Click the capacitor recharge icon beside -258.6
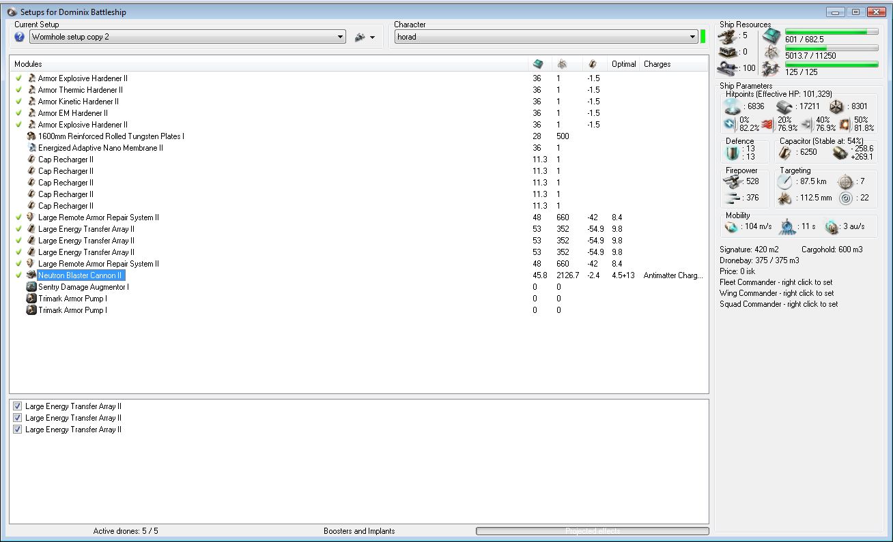The image size is (893, 542). [x=840, y=153]
